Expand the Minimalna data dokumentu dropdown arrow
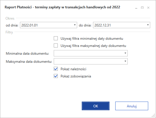Image resolution: width=156 pixels, height=118 pixels. coord(125,53)
